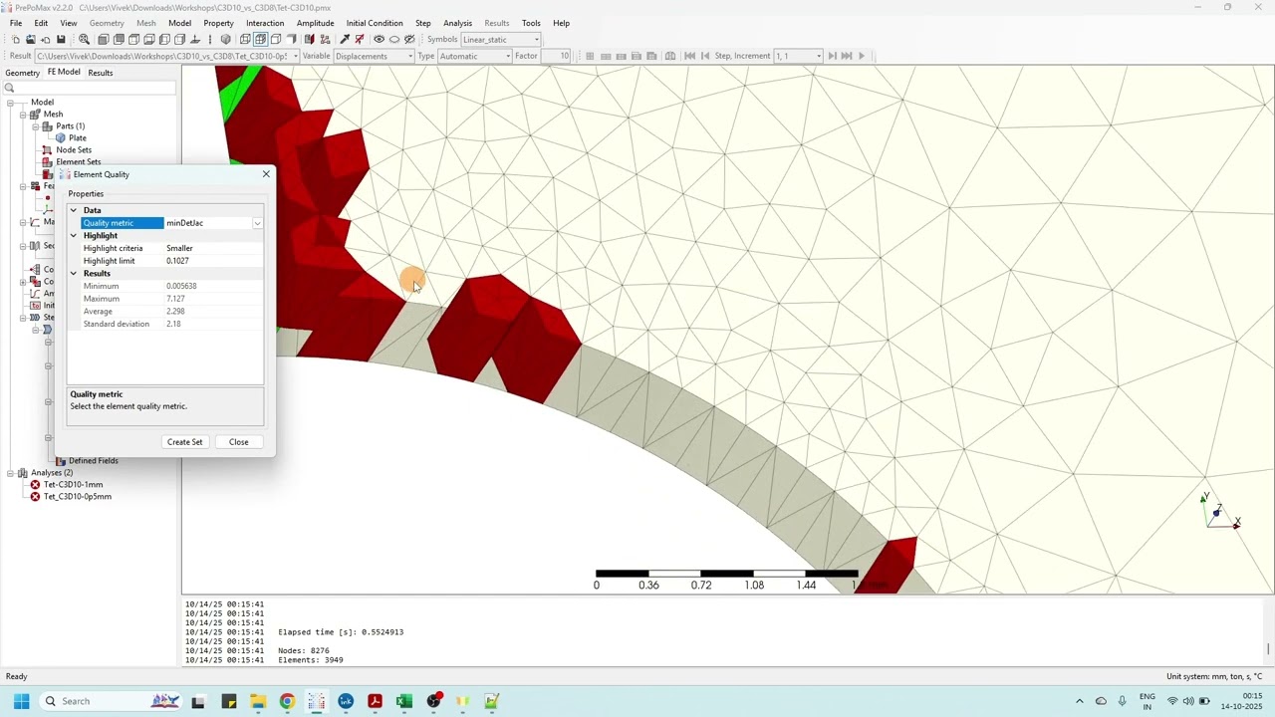
Task: Click the New file toolbar icon
Action: click(15, 39)
